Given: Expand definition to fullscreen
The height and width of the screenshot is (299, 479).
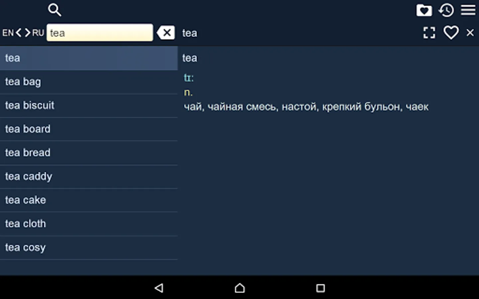Looking at the screenshot, I should pyautogui.click(x=429, y=33).
